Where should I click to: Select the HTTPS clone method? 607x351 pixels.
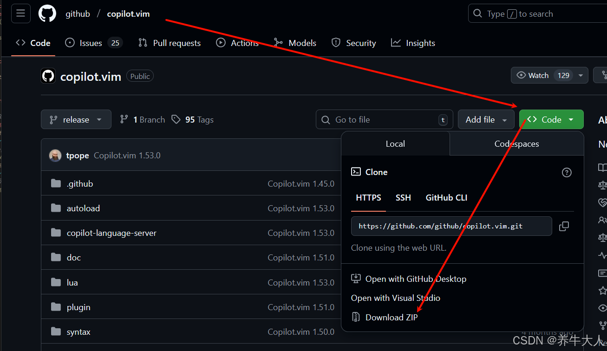[x=368, y=198]
